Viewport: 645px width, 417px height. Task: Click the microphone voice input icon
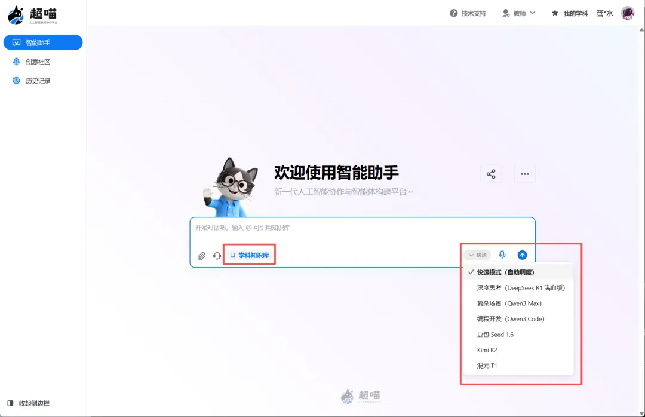click(x=502, y=255)
